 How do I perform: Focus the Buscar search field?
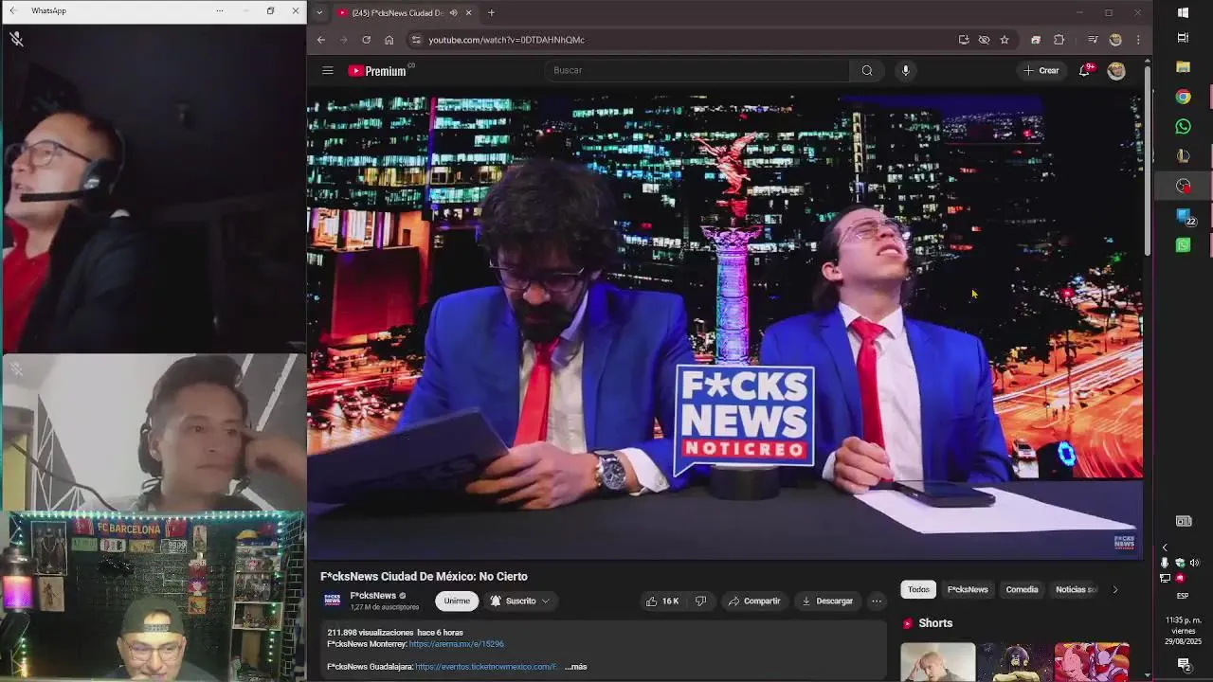pyautogui.click(x=698, y=70)
